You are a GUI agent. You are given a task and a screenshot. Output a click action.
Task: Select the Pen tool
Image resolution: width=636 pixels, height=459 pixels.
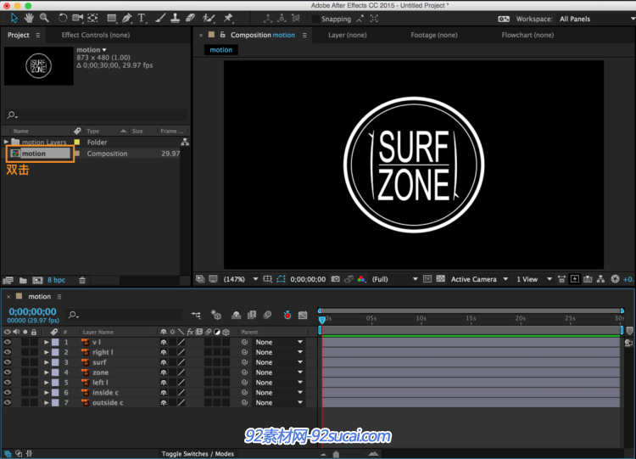(127, 19)
